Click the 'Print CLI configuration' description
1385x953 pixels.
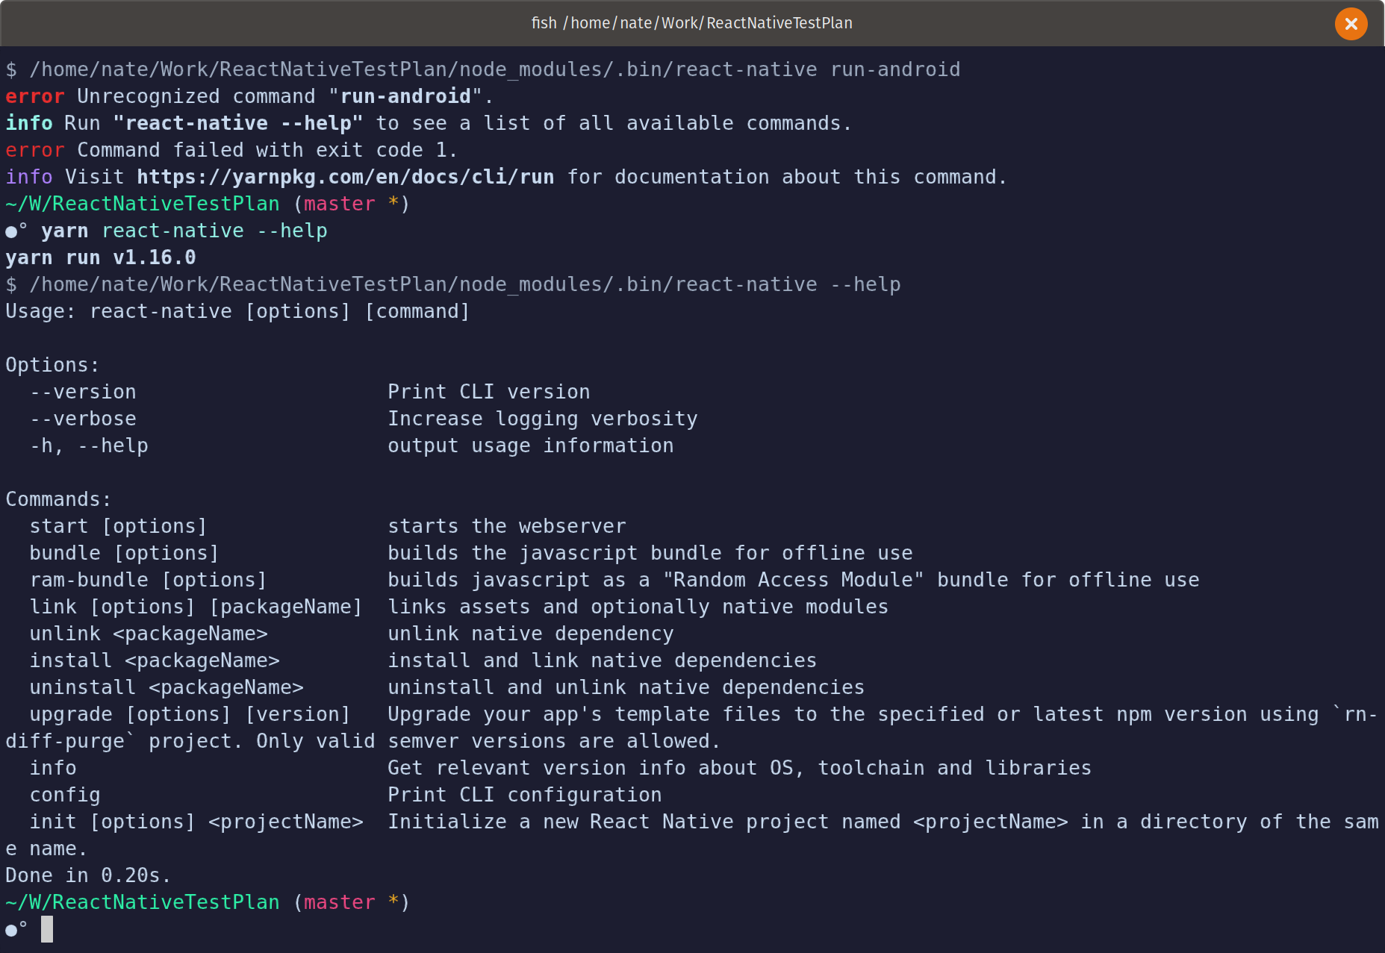pyautogui.click(x=525, y=795)
